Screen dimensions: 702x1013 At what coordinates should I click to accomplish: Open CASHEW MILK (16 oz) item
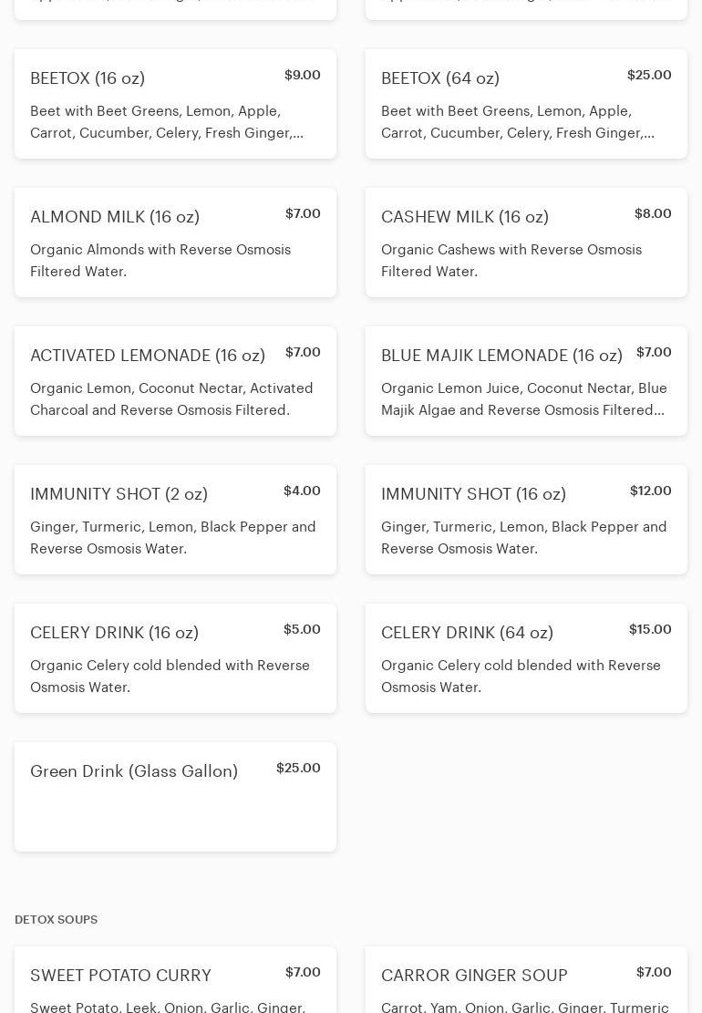526,243
